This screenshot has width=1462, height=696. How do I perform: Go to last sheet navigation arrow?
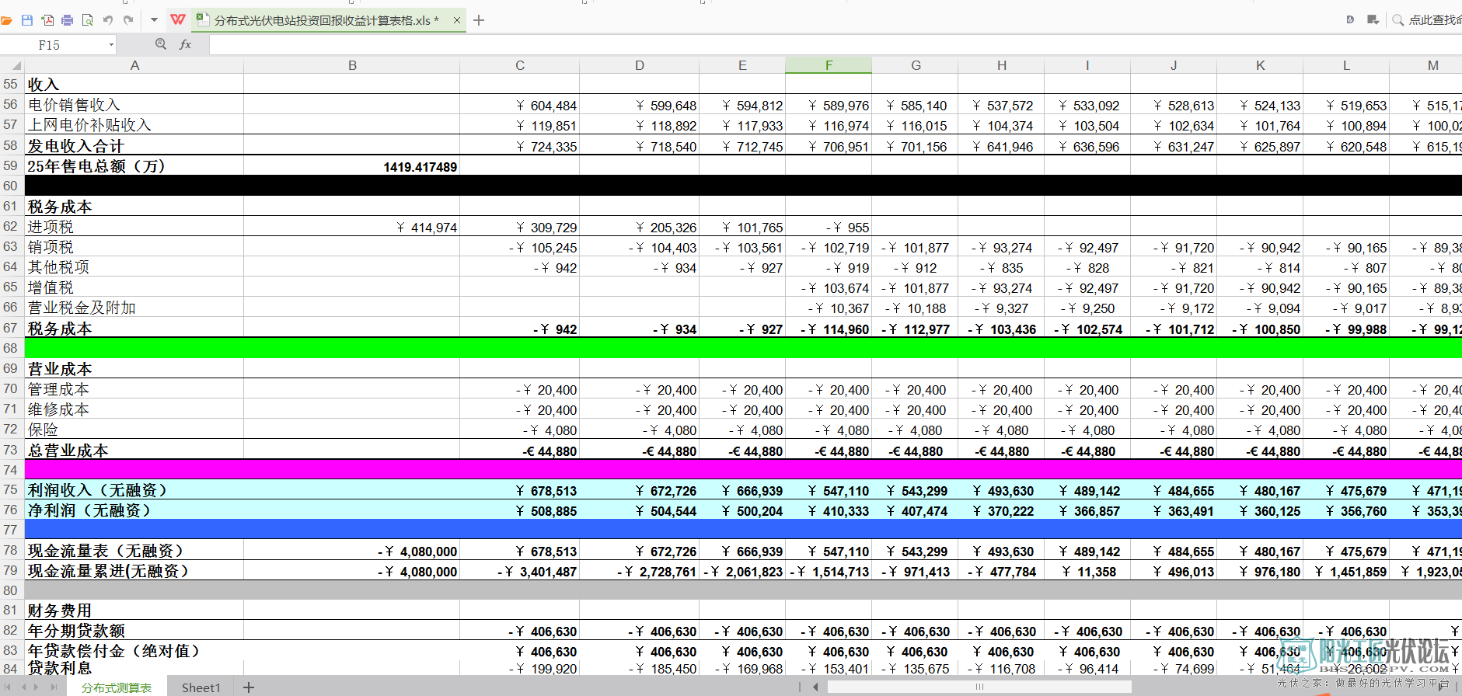(x=54, y=687)
